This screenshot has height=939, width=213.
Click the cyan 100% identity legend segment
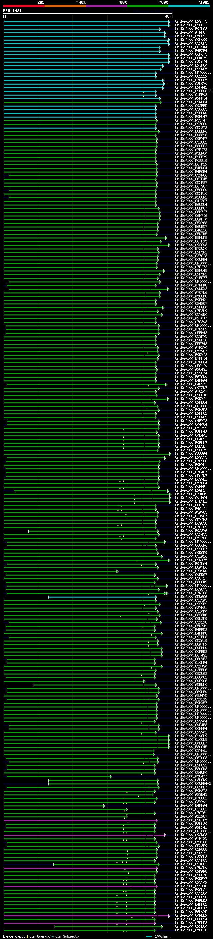[189, 6]
